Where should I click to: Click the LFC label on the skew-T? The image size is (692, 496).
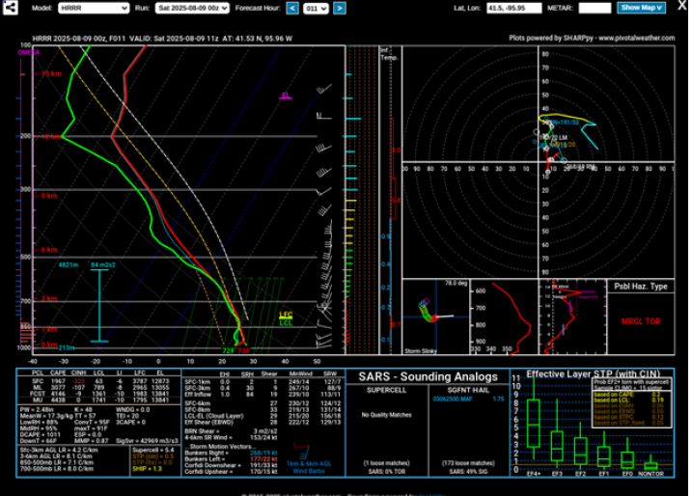point(286,315)
